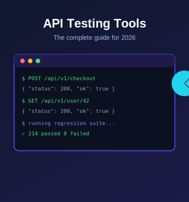Click the dollar prompt before GET

pos(23,101)
